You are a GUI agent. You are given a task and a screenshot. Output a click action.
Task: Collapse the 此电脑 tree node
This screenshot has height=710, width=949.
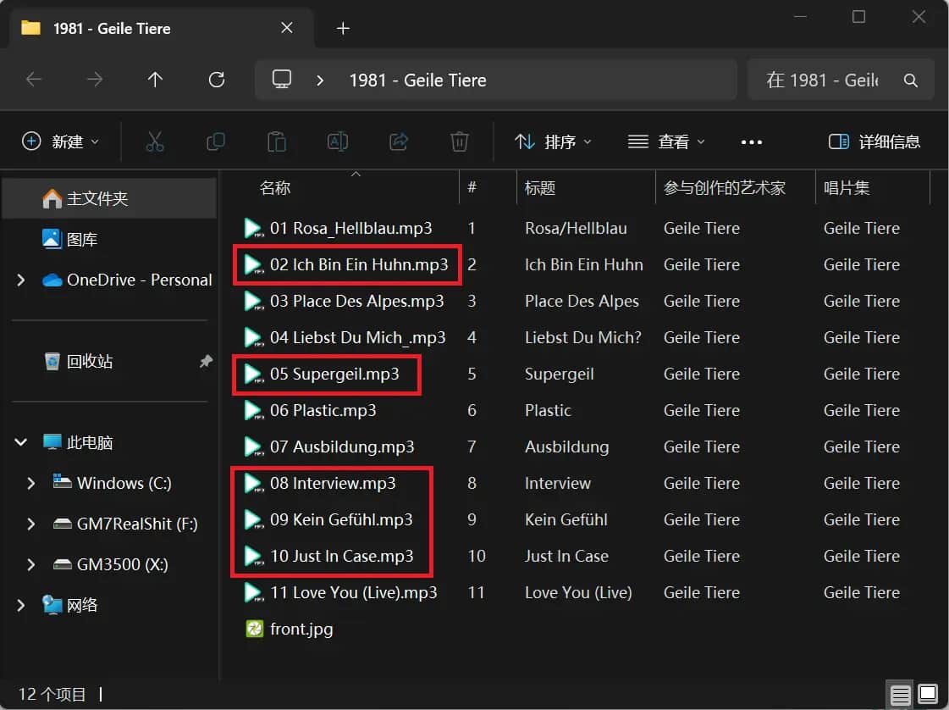click(x=21, y=442)
